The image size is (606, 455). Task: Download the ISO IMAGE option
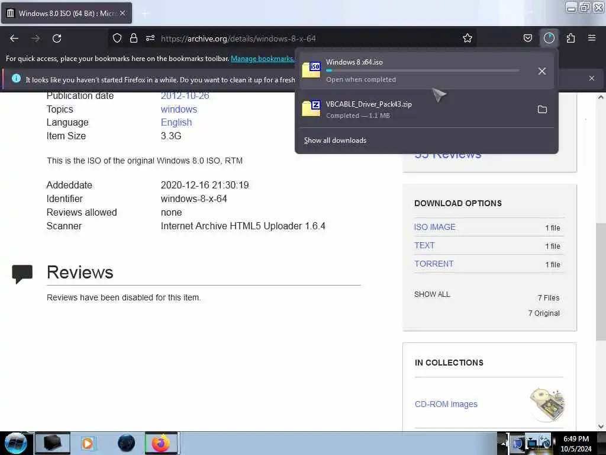[x=435, y=227]
